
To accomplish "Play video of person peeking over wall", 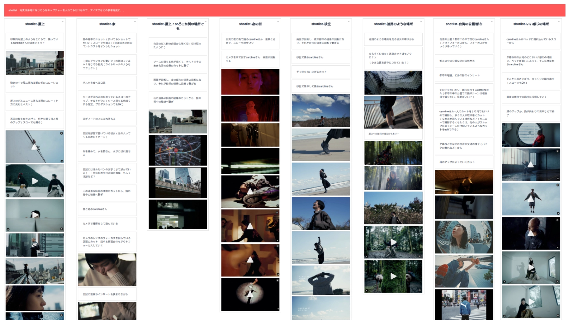I will [x=35, y=215].
